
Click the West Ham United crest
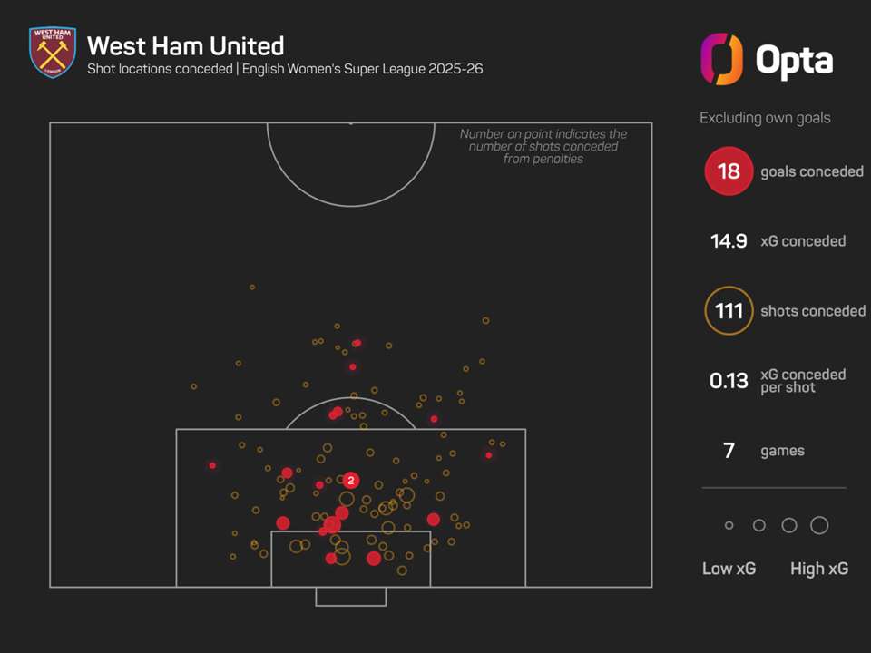tap(52, 51)
